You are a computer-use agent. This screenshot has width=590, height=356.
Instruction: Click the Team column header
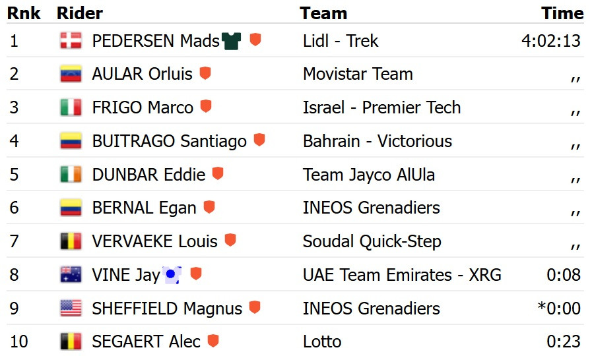323,13
